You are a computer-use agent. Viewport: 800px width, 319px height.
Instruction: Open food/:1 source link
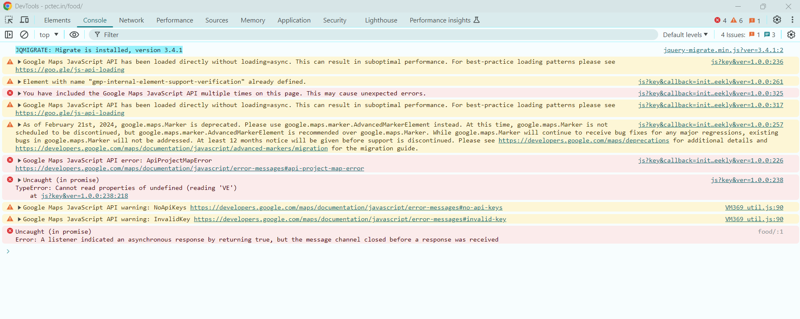tap(770, 232)
